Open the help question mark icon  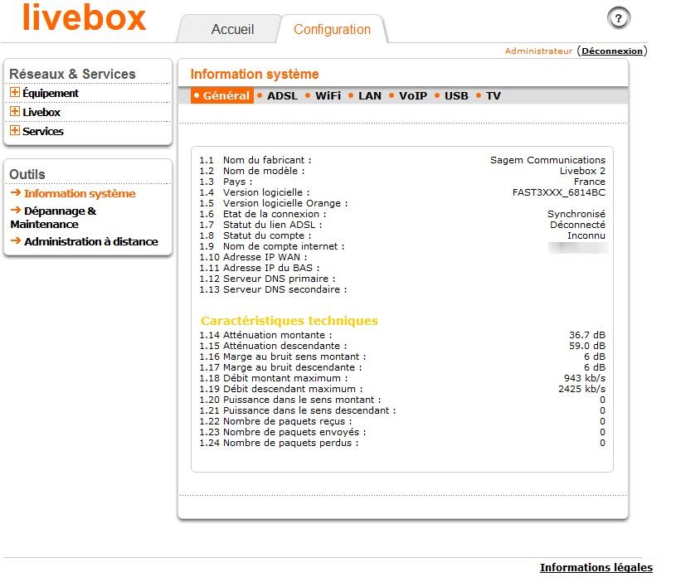pos(619,18)
